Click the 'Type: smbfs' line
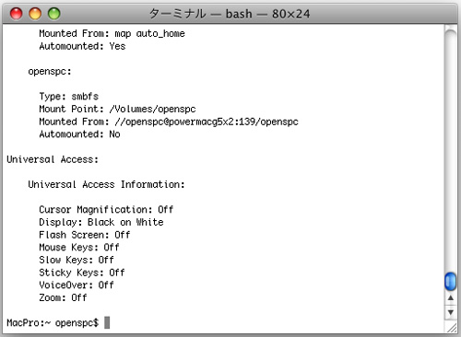The image size is (461, 337). (69, 97)
